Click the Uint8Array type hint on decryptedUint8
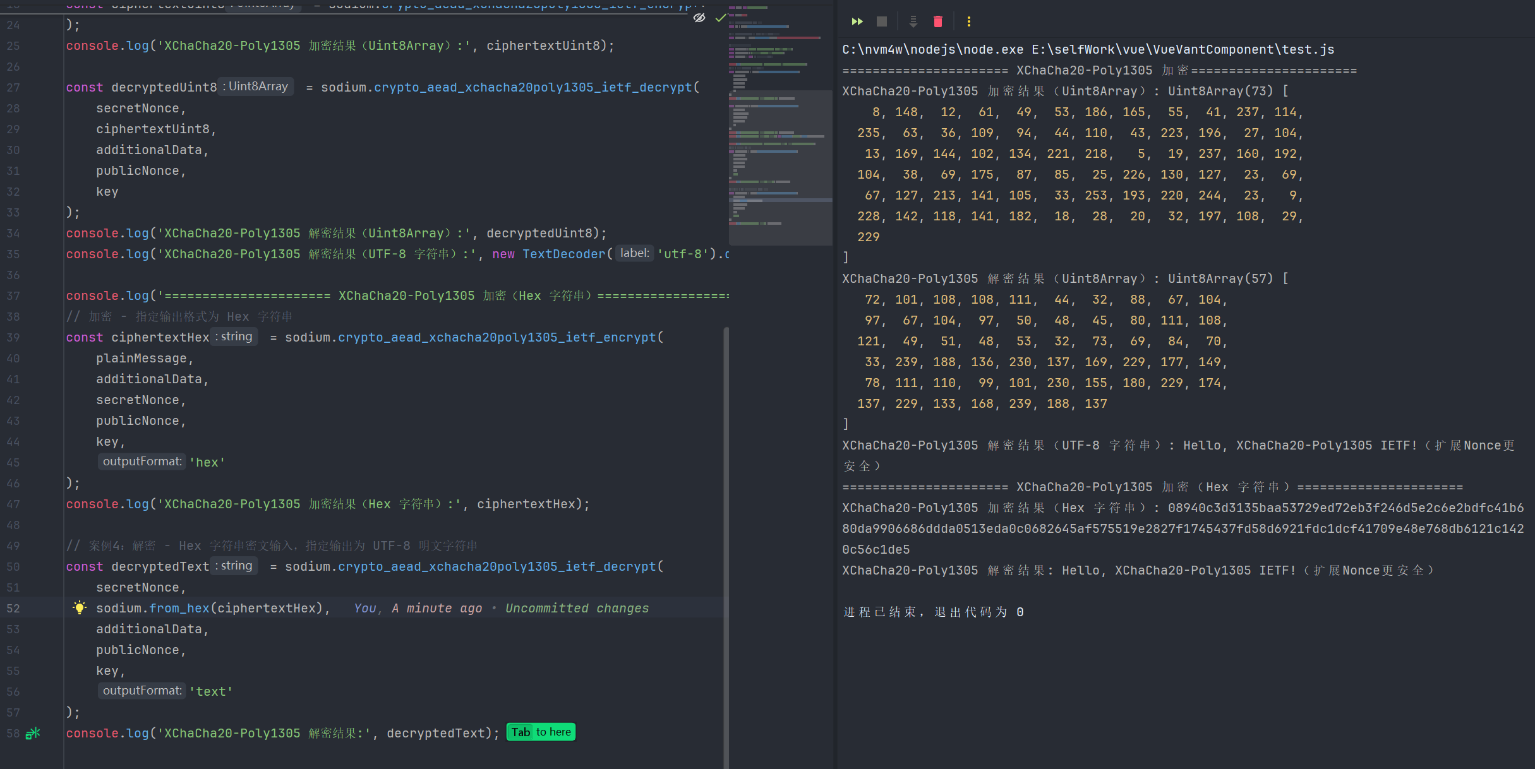Image resolution: width=1535 pixels, height=769 pixels. [256, 86]
